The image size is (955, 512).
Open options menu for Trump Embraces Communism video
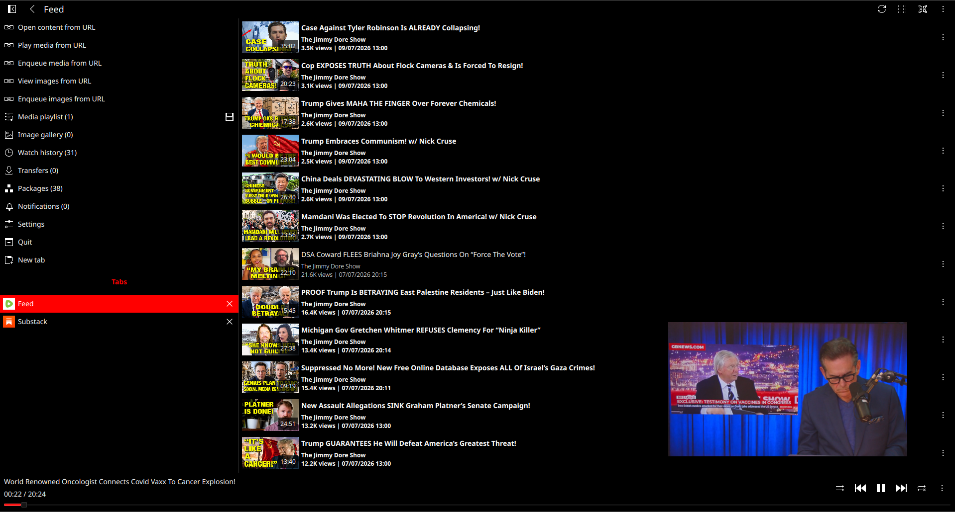[x=943, y=151]
